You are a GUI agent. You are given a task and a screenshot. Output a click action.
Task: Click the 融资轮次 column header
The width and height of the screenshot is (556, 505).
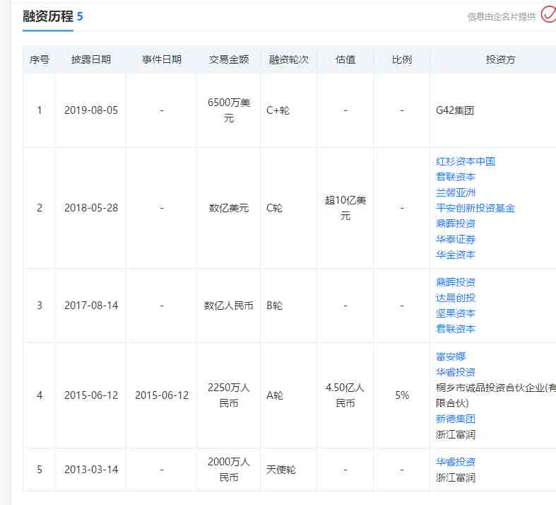[x=289, y=59]
